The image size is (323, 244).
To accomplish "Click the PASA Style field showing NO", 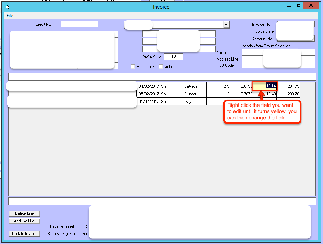I will coord(173,56).
